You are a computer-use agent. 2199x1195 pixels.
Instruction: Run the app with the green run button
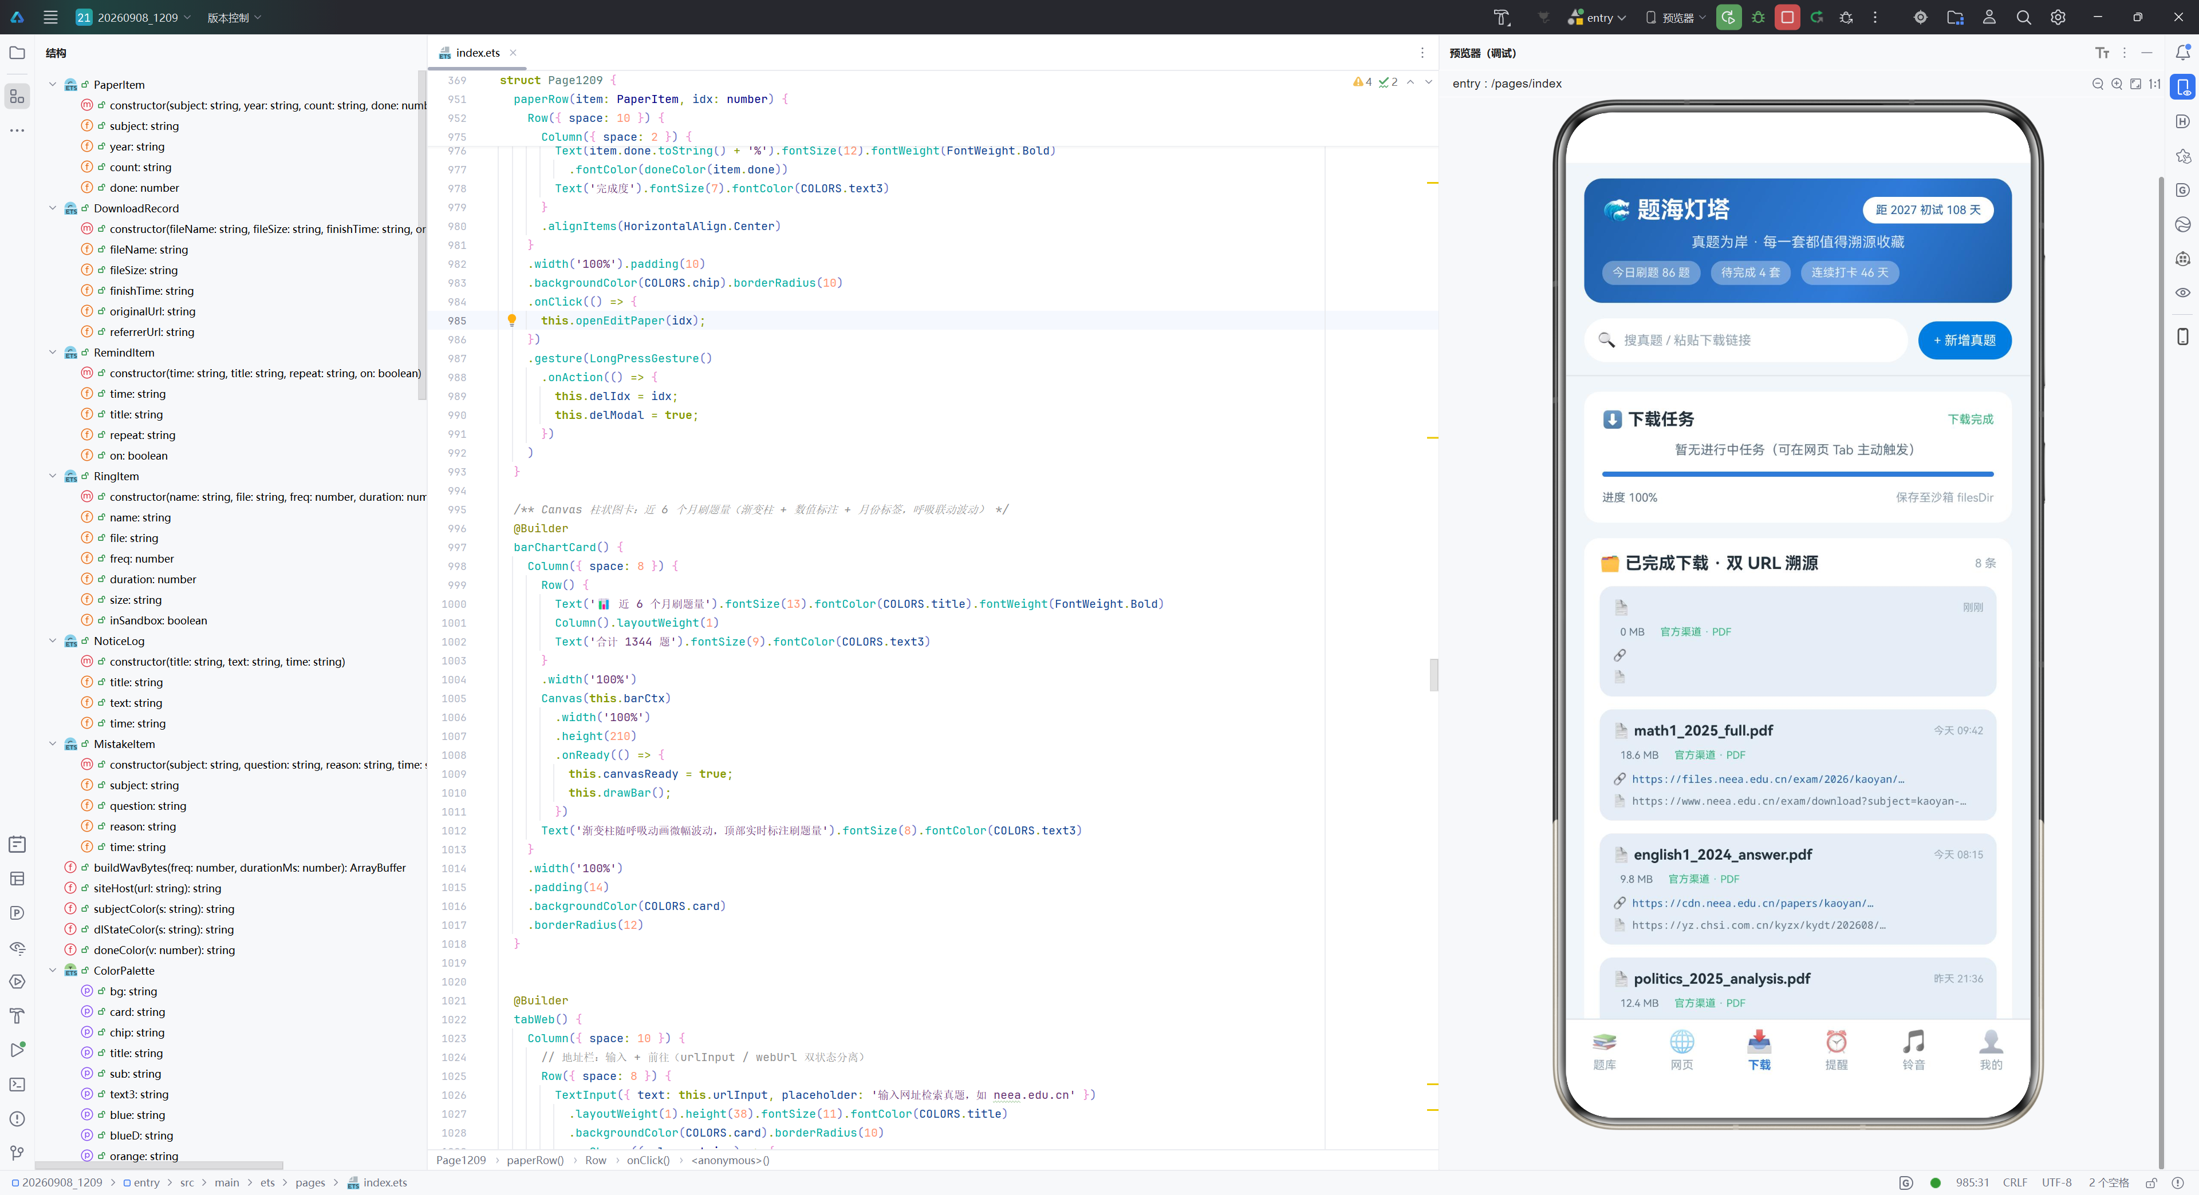(x=1729, y=17)
